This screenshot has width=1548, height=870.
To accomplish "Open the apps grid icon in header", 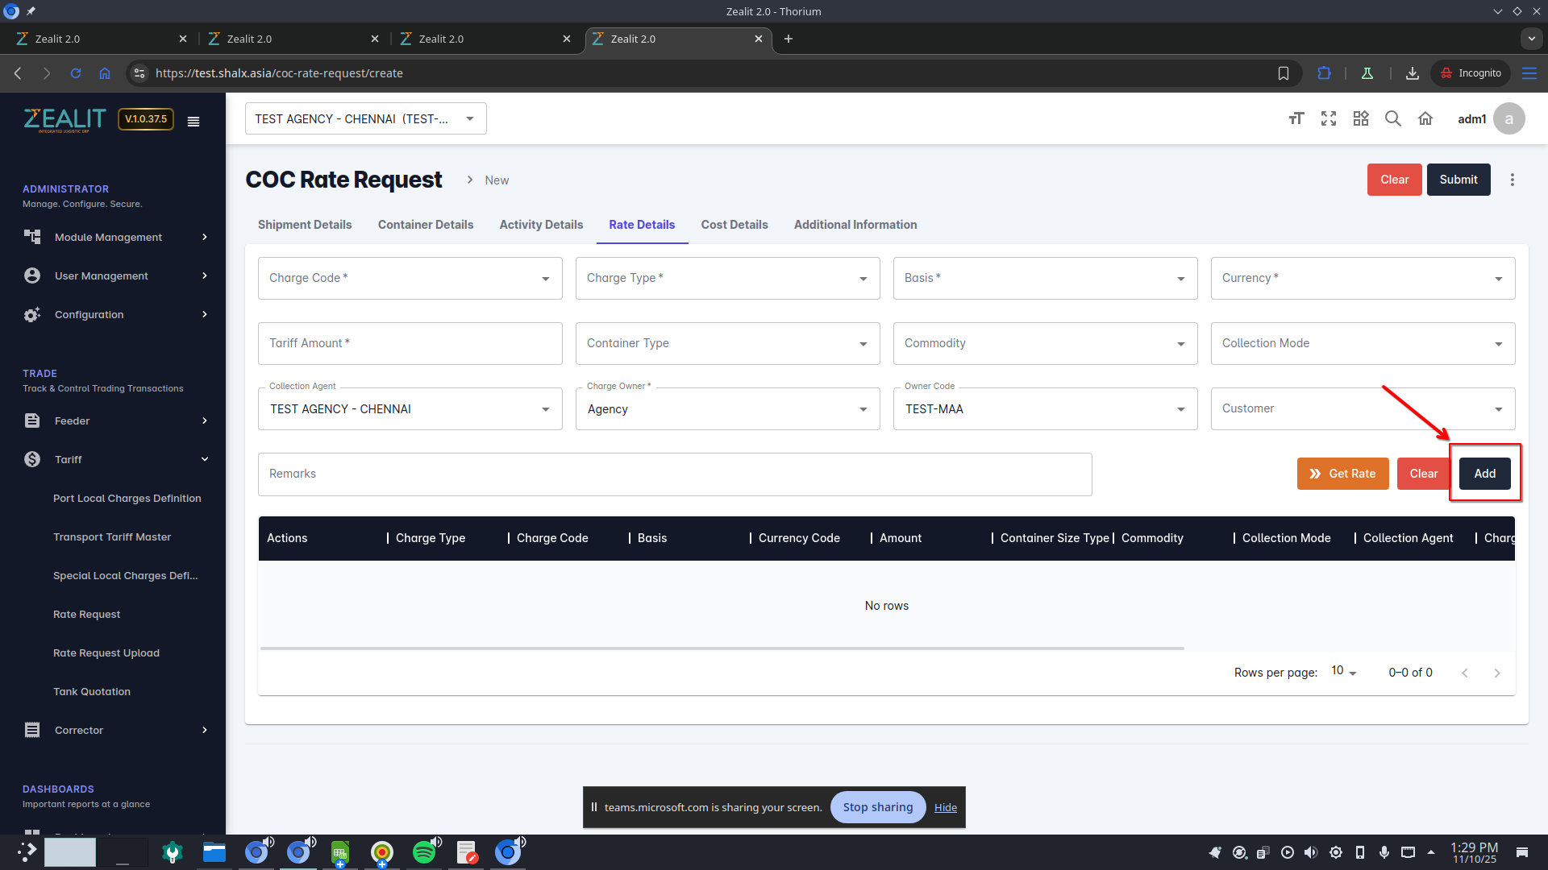I will coord(1361,119).
